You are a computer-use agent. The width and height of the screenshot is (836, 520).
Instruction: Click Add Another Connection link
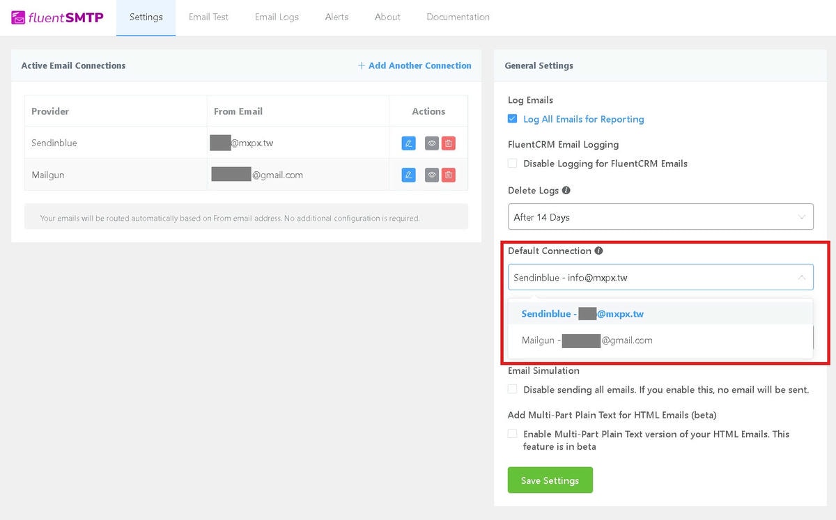pos(415,65)
